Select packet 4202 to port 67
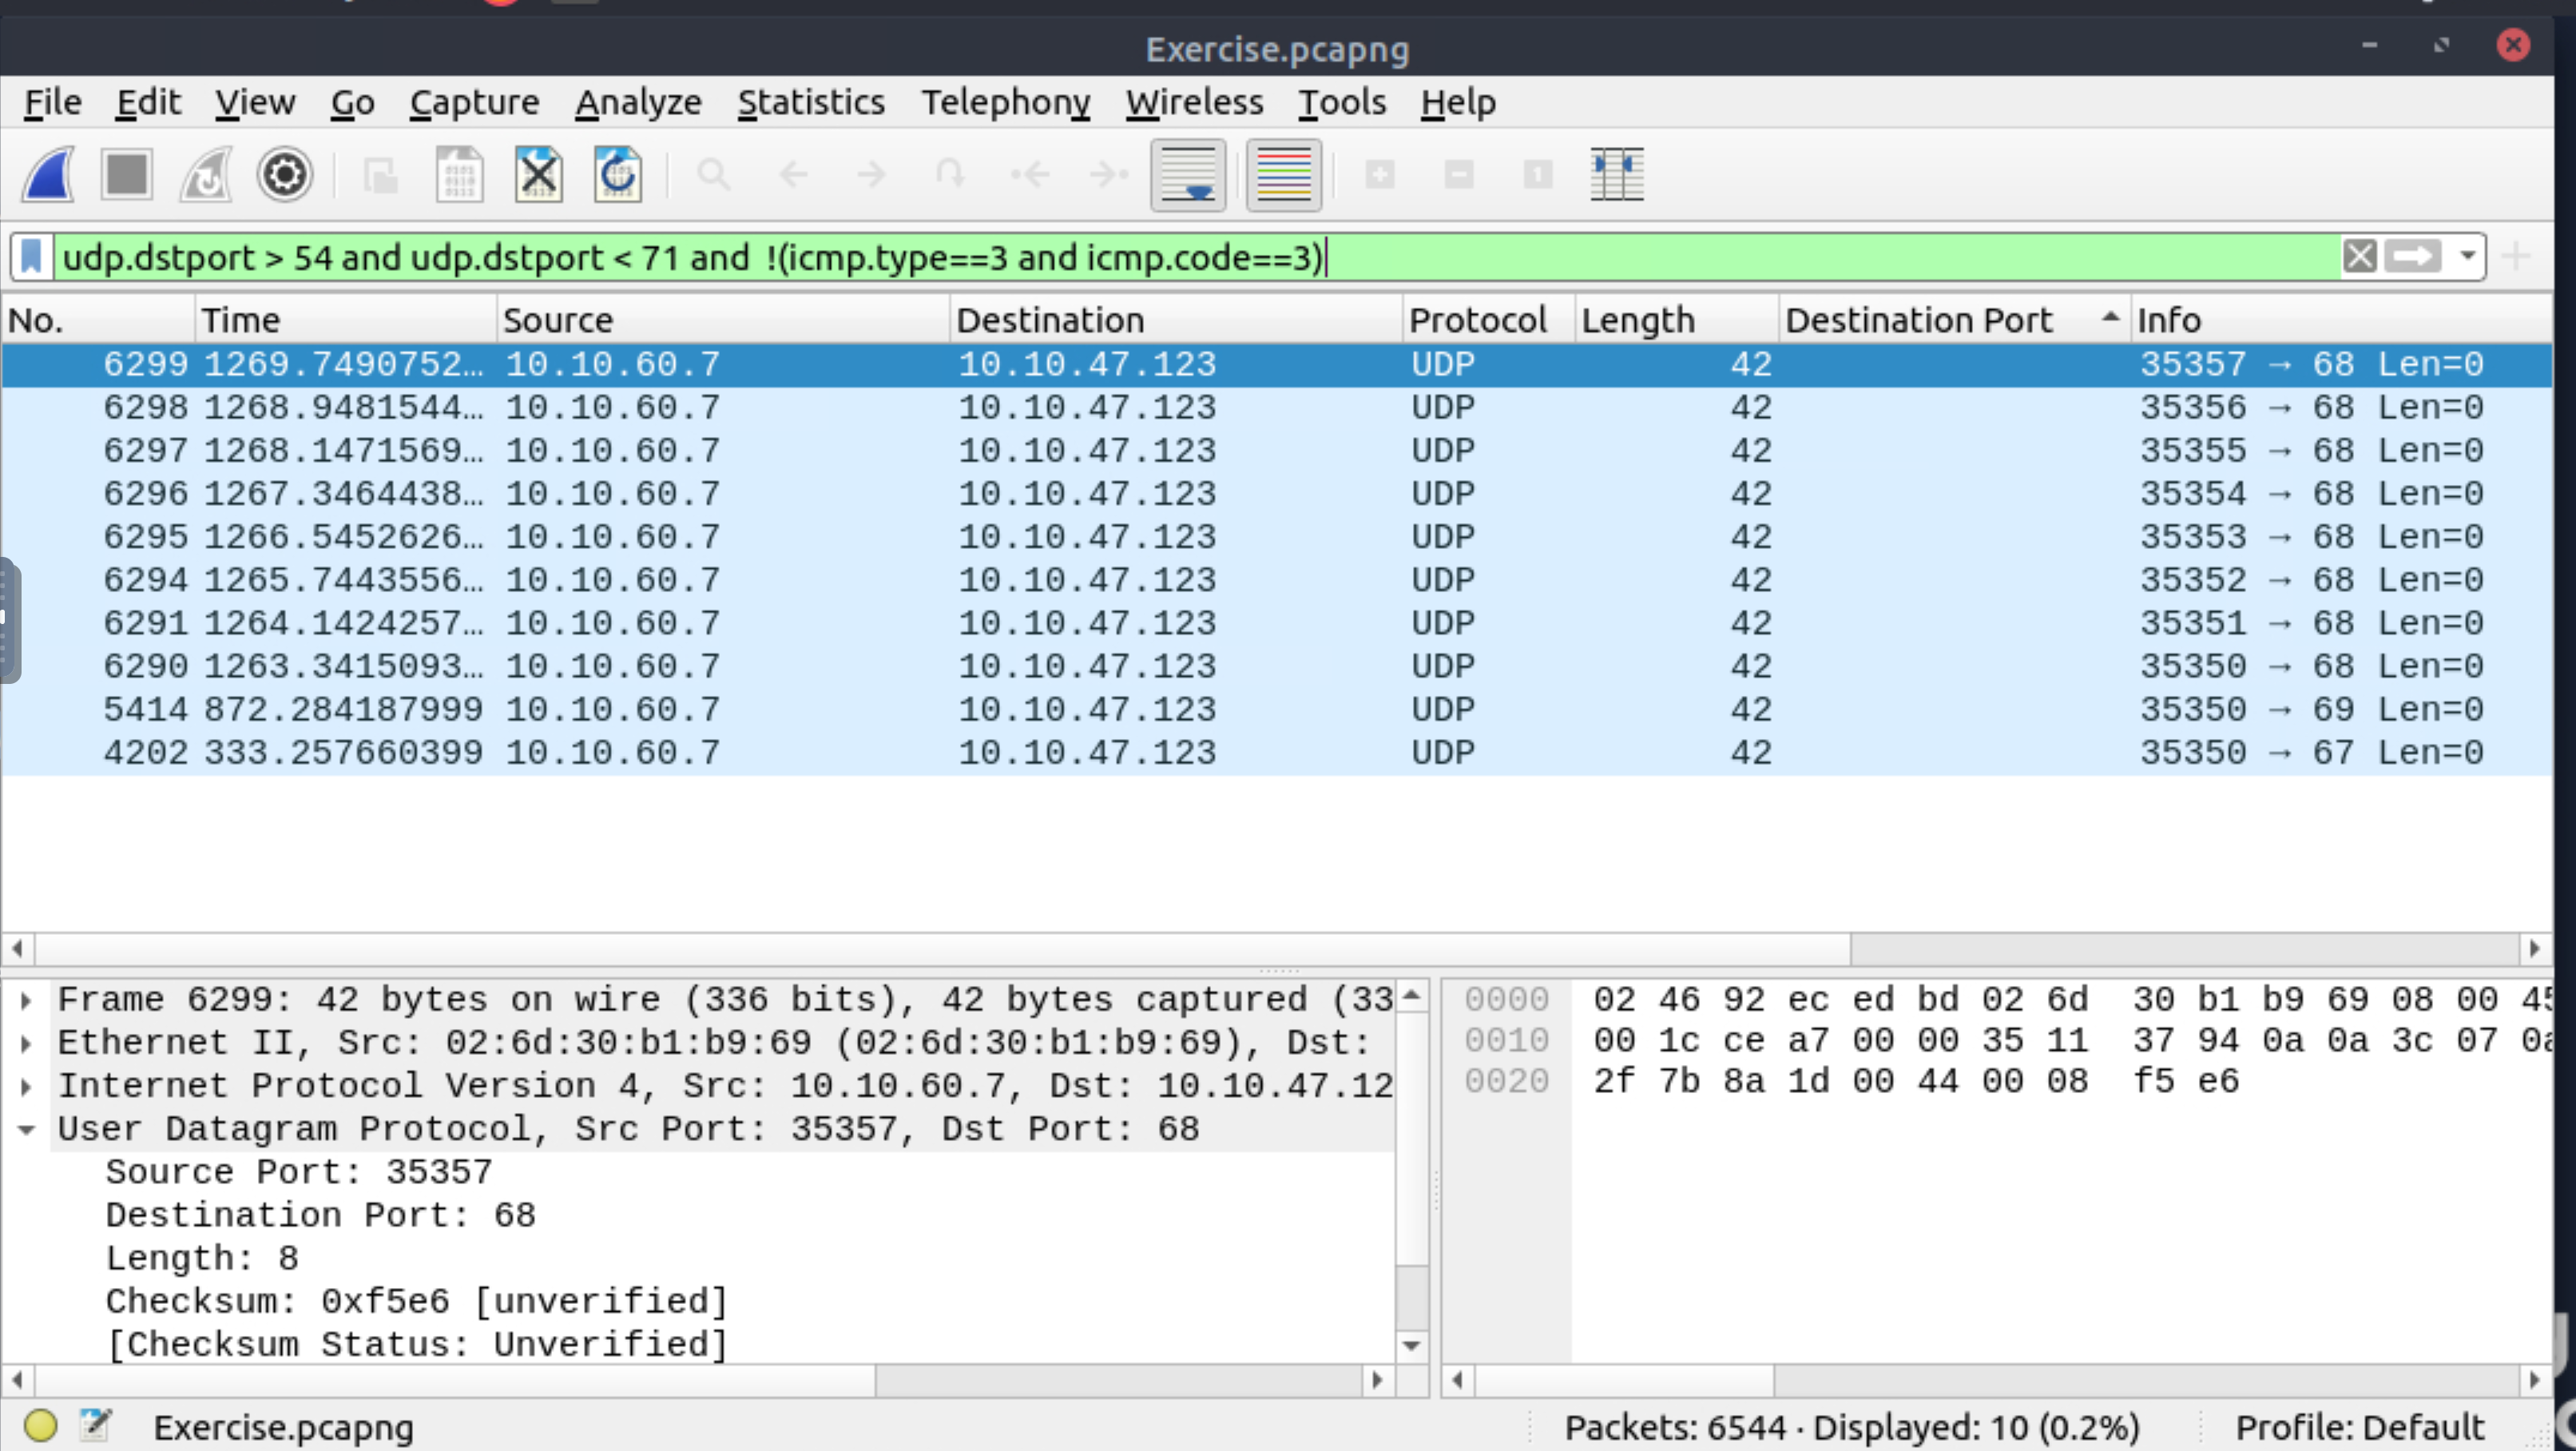 (1277, 752)
